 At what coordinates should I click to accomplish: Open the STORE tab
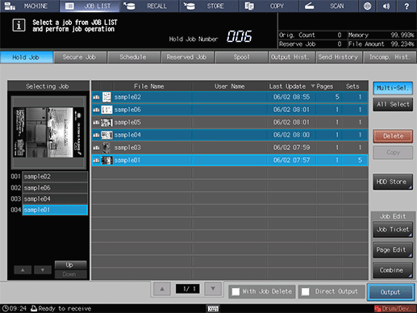[209, 6]
